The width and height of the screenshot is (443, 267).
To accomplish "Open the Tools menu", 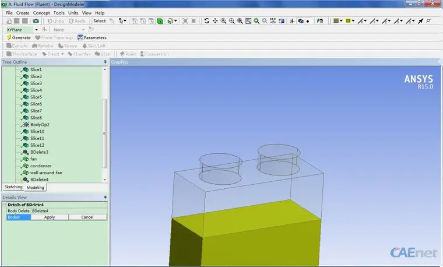I will tap(59, 13).
